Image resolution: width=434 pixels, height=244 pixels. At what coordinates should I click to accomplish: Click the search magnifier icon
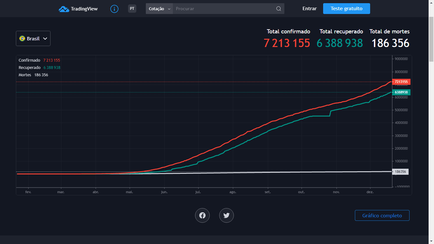click(279, 9)
